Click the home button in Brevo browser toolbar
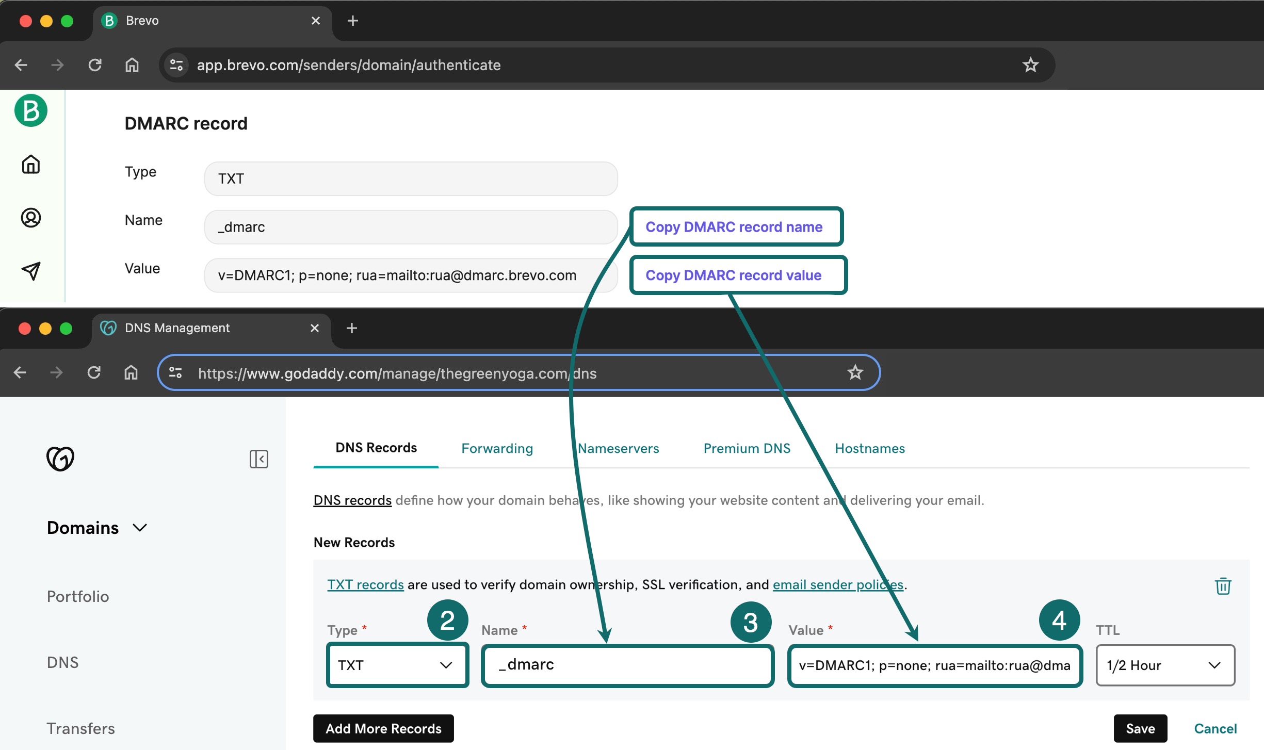 point(132,65)
